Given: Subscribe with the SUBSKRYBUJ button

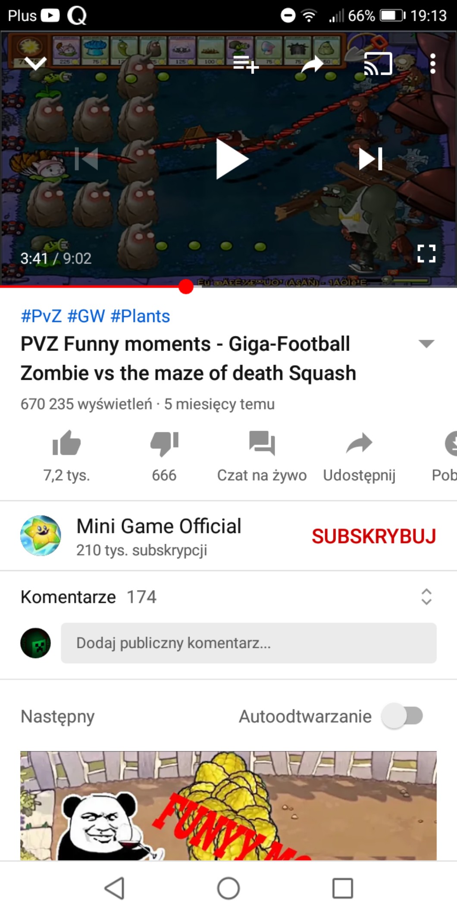Looking at the screenshot, I should pyautogui.click(x=374, y=536).
